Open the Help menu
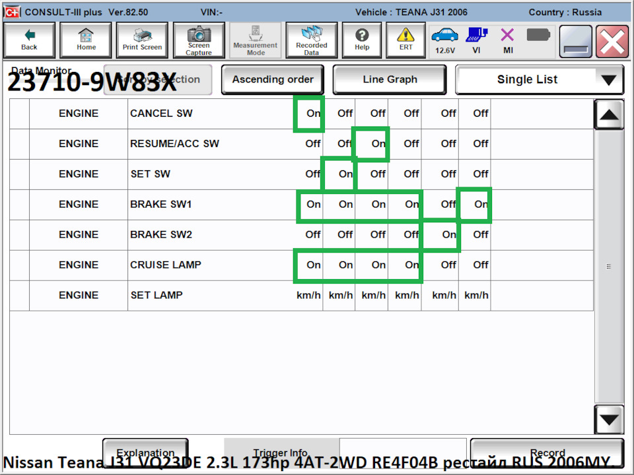This screenshot has width=634, height=475. (362, 40)
